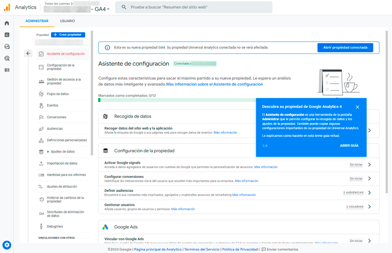392x253 pixels.
Task: Click ABRIR GUÍA in the popup
Action: 349,146
